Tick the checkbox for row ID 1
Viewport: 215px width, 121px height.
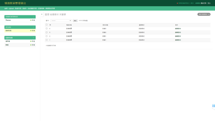click(47, 40)
